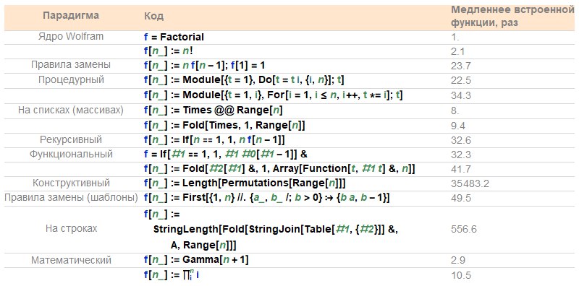Click the value '1.' in the Factorial row
This screenshot has height=286, width=579.
(455, 38)
